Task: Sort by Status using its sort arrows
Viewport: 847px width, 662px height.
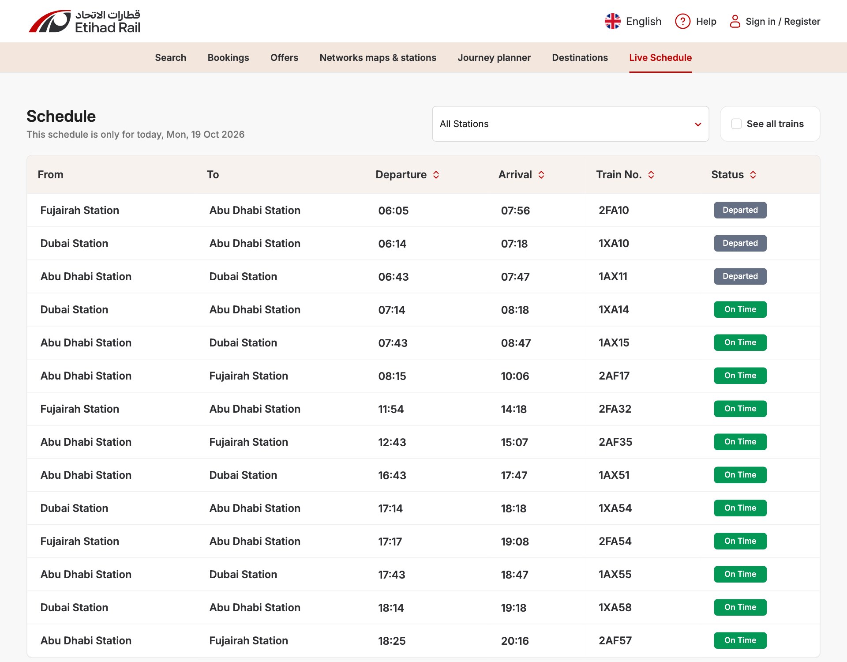Action: point(753,175)
